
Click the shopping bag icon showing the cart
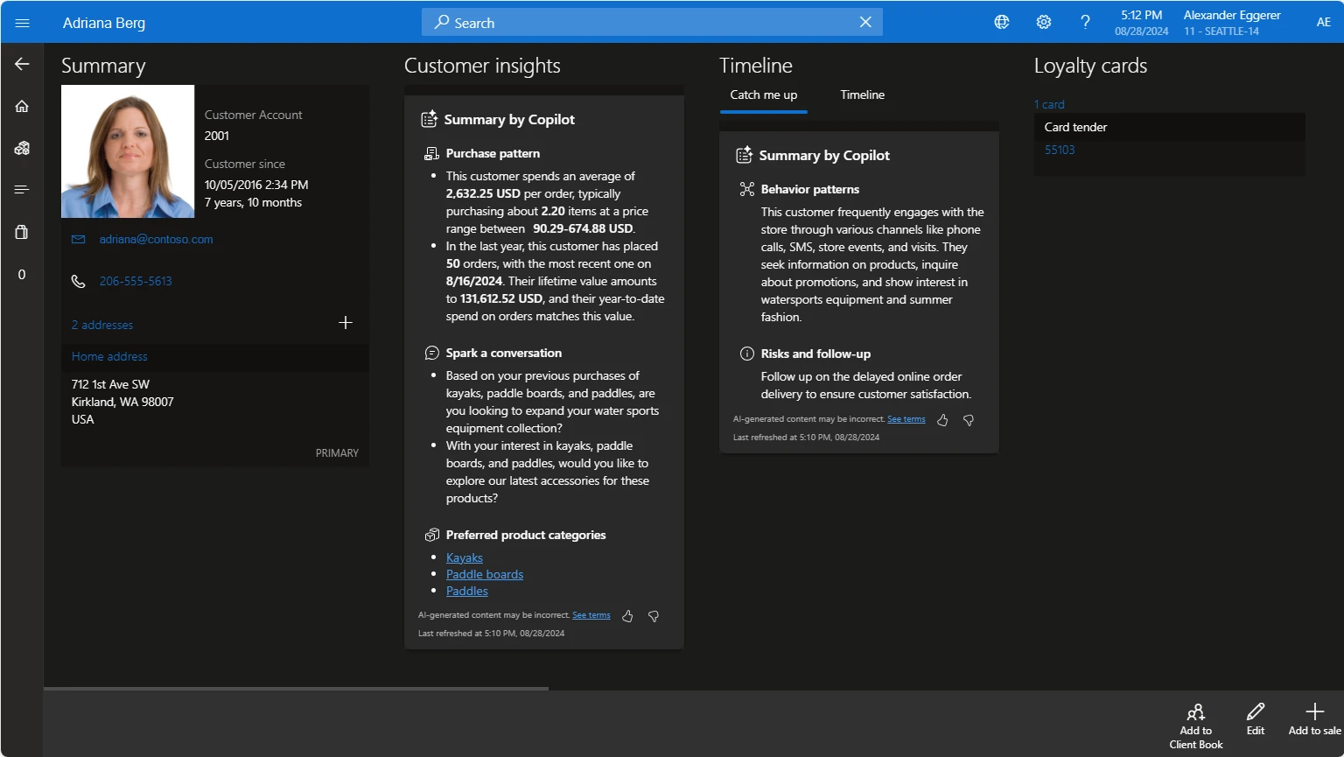pyautogui.click(x=21, y=232)
